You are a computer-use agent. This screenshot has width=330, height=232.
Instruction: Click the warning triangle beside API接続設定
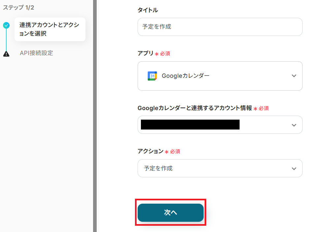point(6,54)
